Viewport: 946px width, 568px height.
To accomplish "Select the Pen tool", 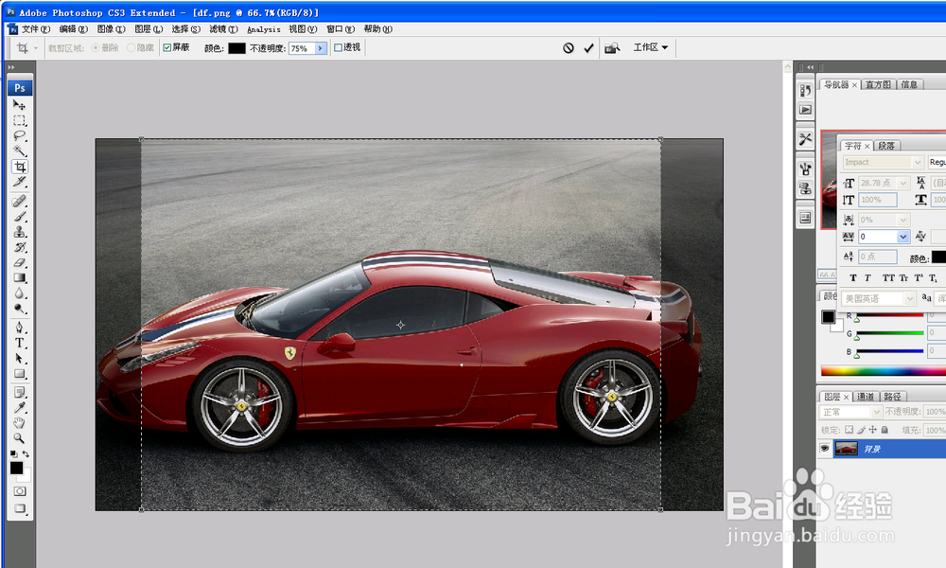I will (x=19, y=328).
